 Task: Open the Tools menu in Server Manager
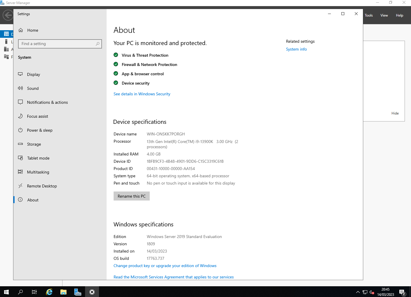pyautogui.click(x=368, y=15)
